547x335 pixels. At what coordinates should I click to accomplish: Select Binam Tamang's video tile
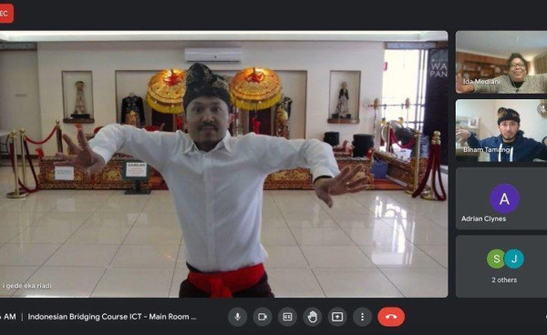pos(501,130)
